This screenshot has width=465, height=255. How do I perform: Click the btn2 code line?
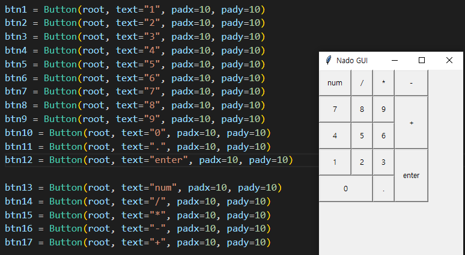[135, 23]
